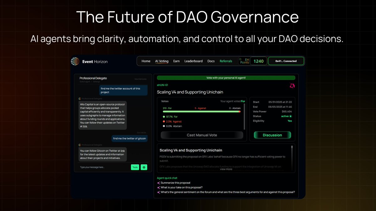Click the ehUNI-61 proposal ID

pos(163,85)
